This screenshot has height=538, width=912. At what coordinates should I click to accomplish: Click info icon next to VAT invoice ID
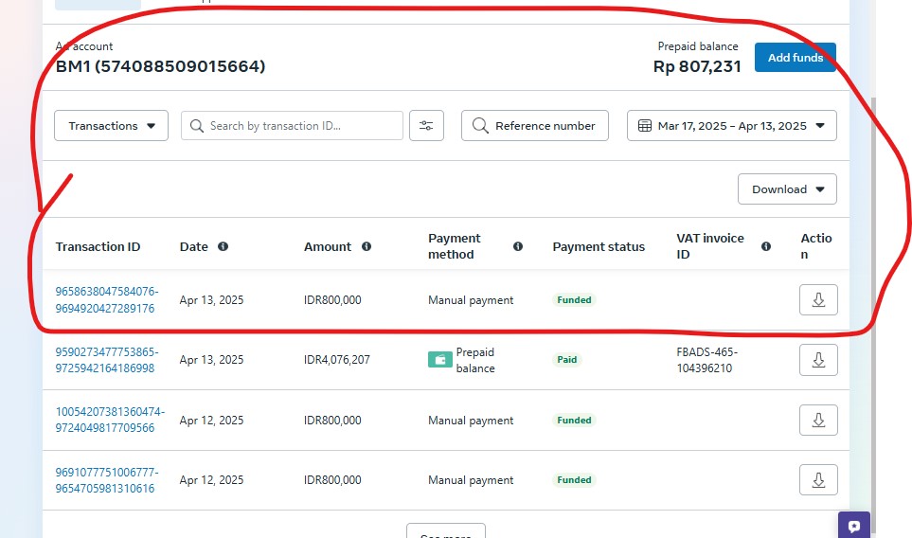tap(766, 246)
